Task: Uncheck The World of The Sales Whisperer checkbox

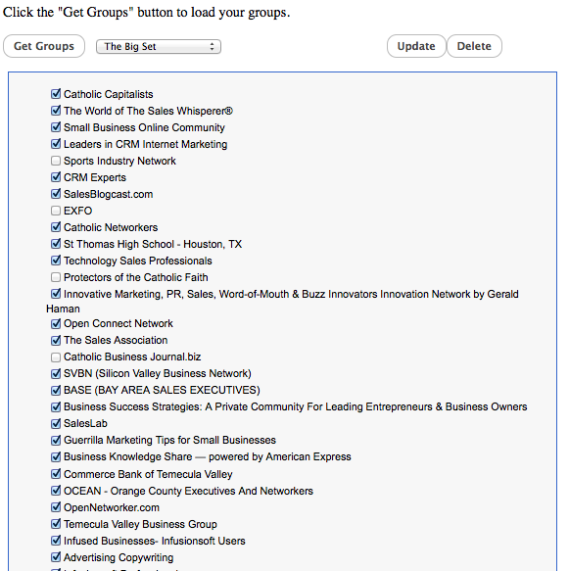Action: click(56, 111)
